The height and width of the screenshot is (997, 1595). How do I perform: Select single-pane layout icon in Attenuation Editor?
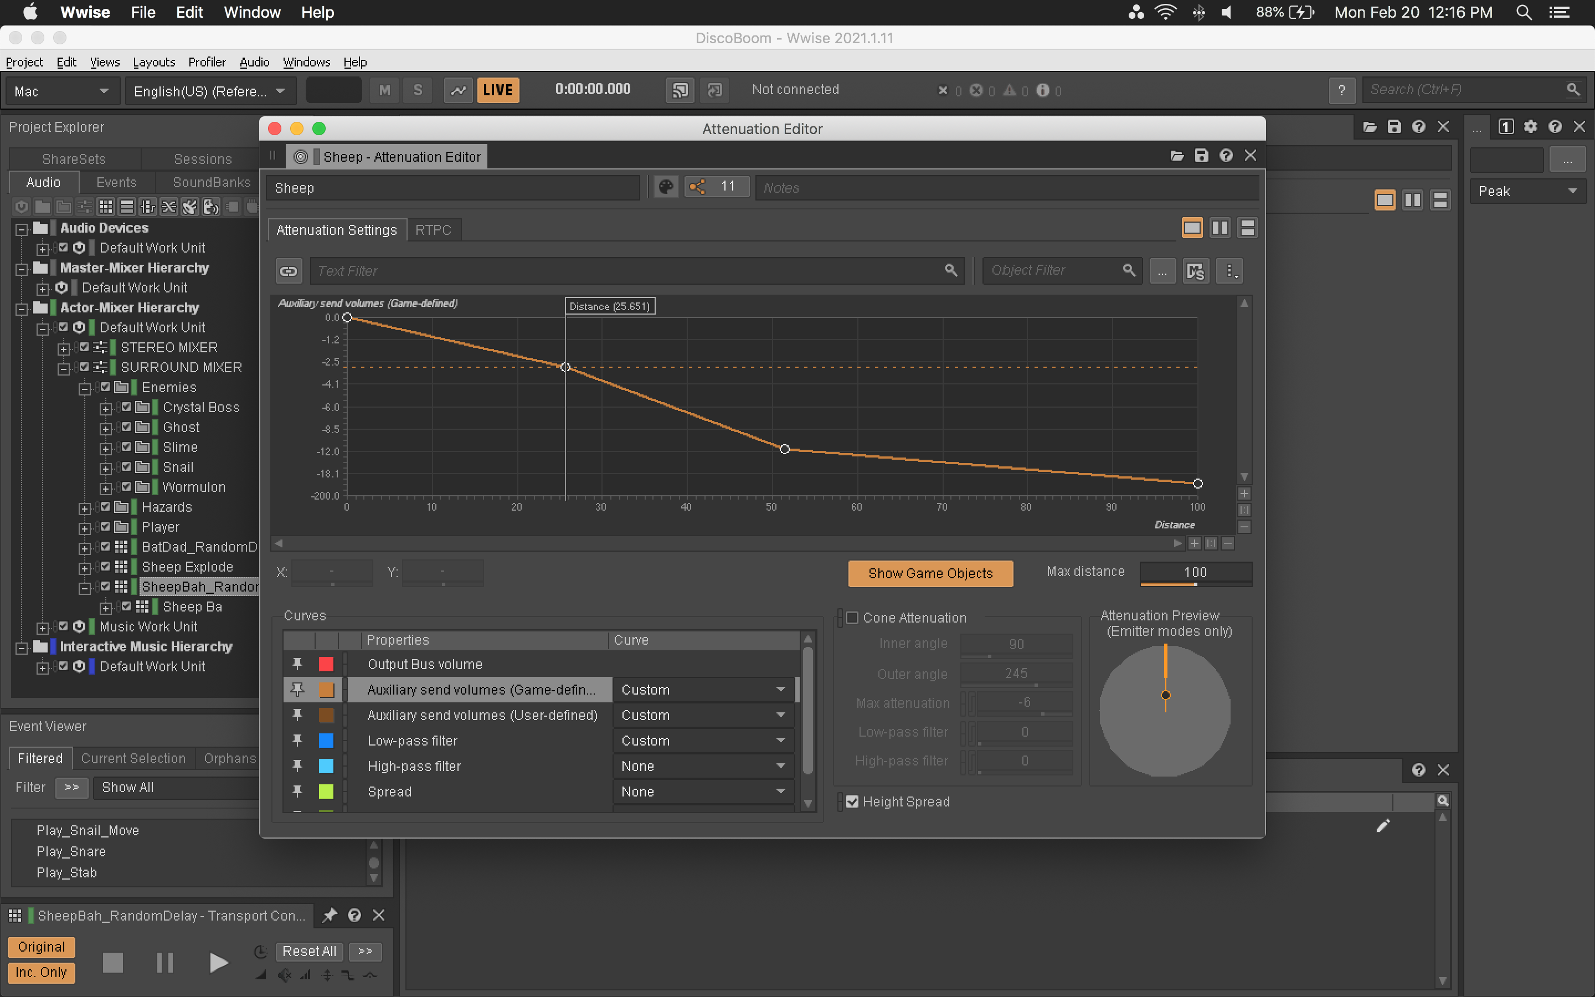point(1192,228)
